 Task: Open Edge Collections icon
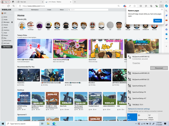151,6
